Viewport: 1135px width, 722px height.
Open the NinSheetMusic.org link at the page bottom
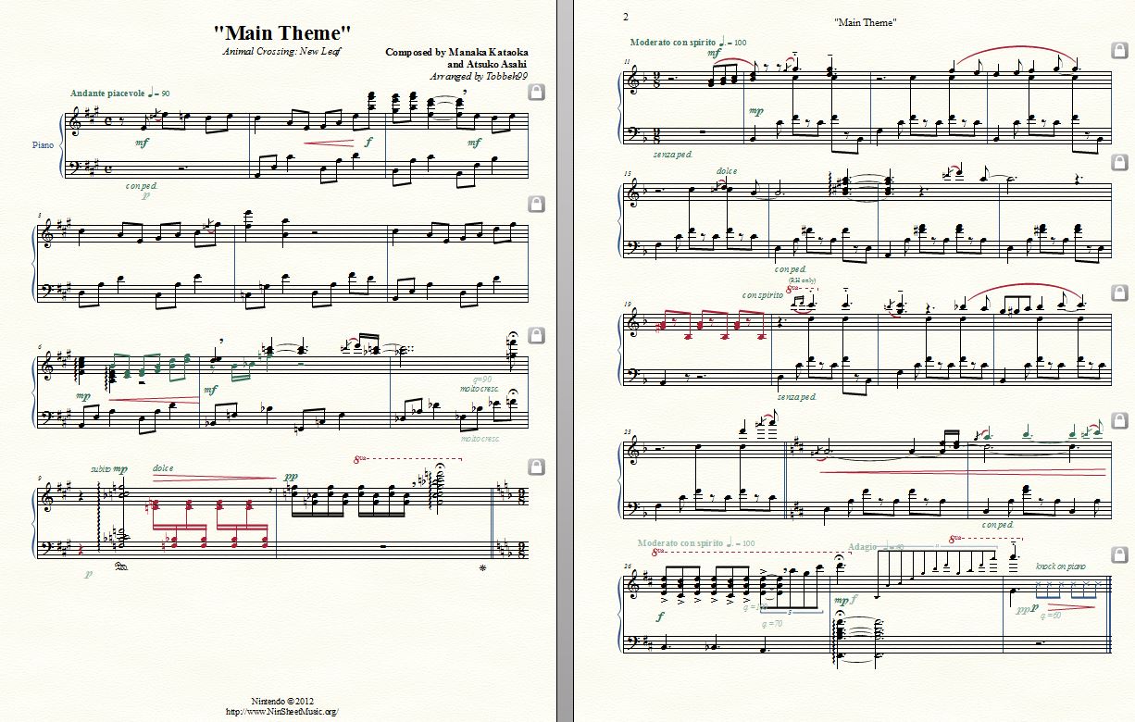281,711
